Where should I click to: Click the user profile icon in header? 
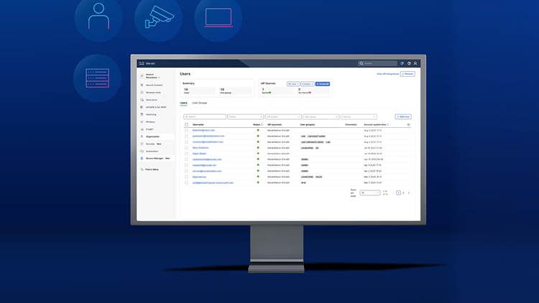[415, 63]
